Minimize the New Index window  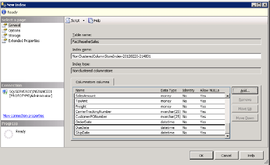pyautogui.click(x=254, y=5)
